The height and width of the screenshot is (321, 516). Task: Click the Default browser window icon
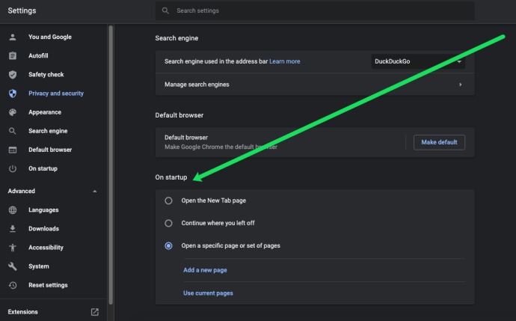tap(13, 150)
